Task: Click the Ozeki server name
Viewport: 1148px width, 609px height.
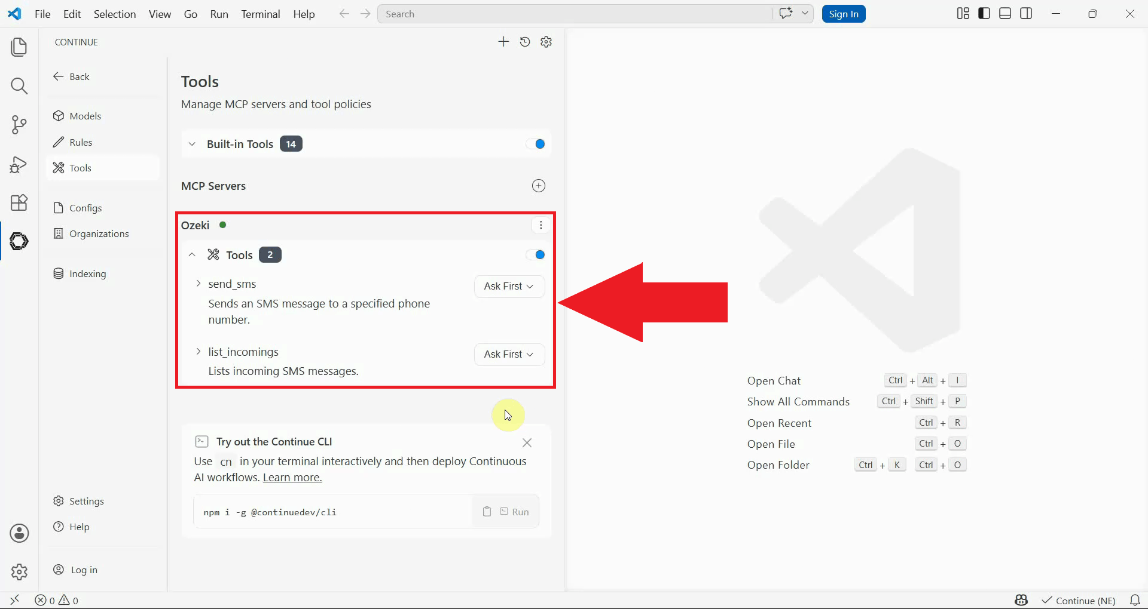Action: coord(195,225)
